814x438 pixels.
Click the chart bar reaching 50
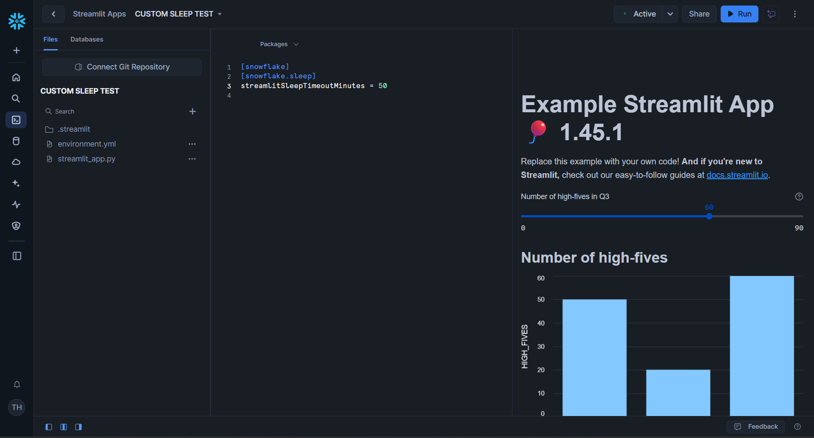[594, 358]
